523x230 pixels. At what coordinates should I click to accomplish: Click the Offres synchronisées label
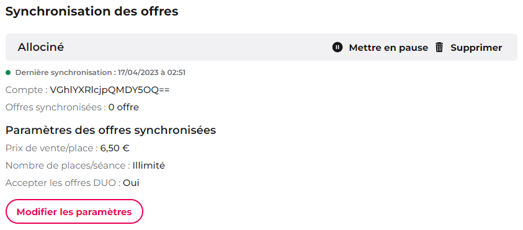point(56,107)
